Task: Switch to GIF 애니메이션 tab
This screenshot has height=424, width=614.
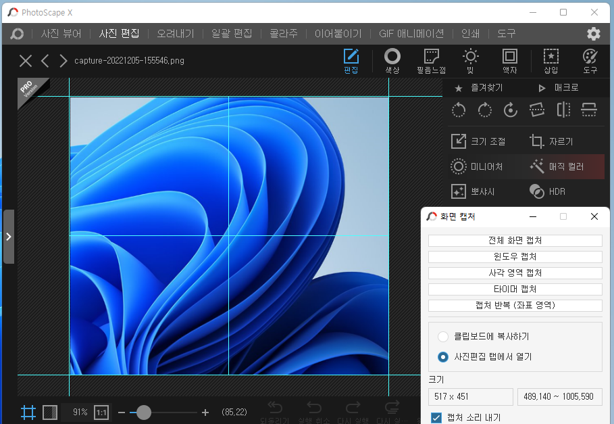Action: pos(411,34)
